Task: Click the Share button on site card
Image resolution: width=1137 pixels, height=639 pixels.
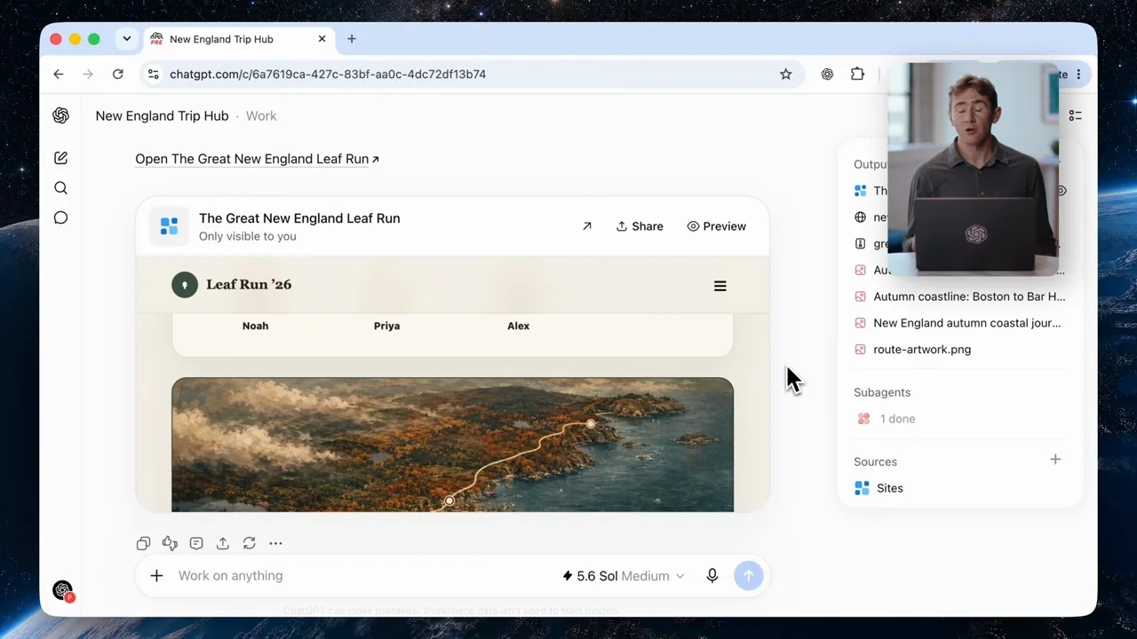Action: [x=640, y=226]
